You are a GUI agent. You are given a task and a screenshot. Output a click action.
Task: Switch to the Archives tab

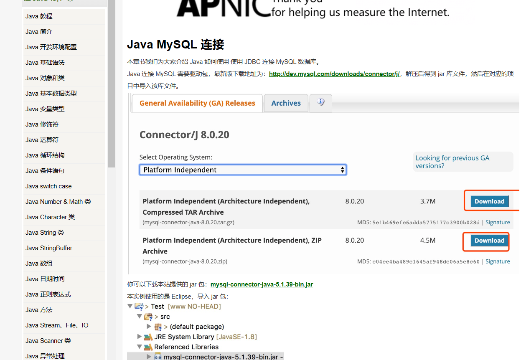(x=286, y=103)
